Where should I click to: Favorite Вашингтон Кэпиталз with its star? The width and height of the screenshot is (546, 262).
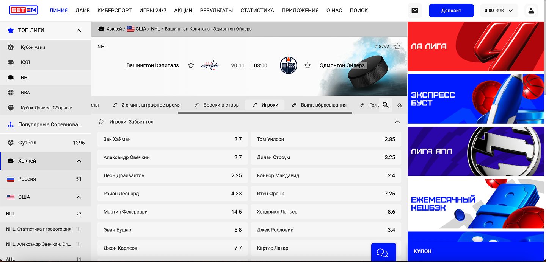coord(191,65)
